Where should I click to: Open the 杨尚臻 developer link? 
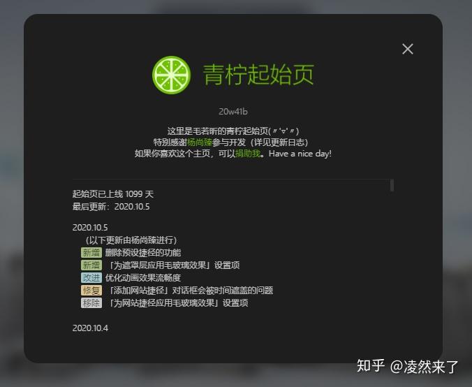click(x=200, y=142)
